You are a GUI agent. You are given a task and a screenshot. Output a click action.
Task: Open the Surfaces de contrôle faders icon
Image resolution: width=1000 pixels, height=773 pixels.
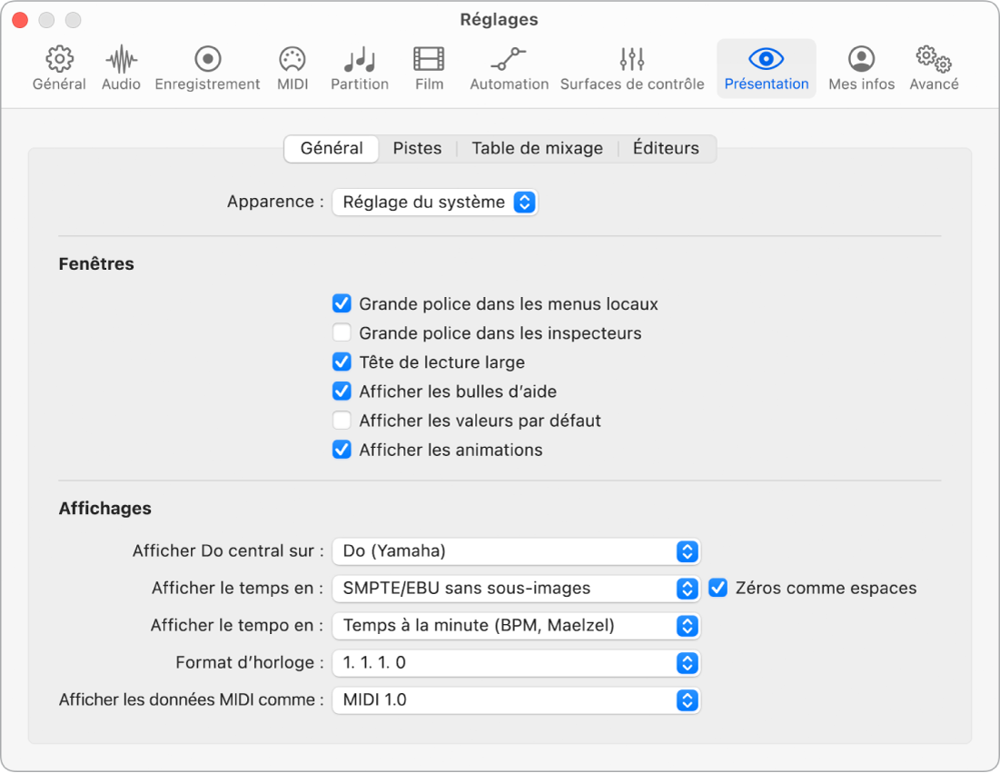[x=631, y=60]
